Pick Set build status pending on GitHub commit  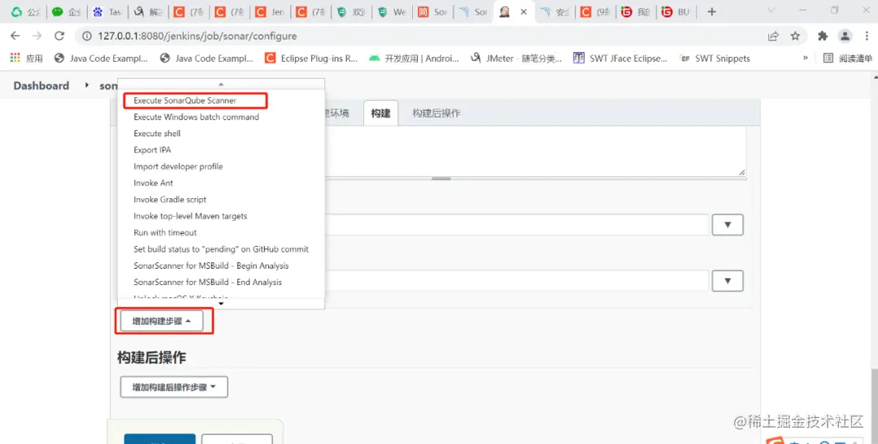[221, 249]
